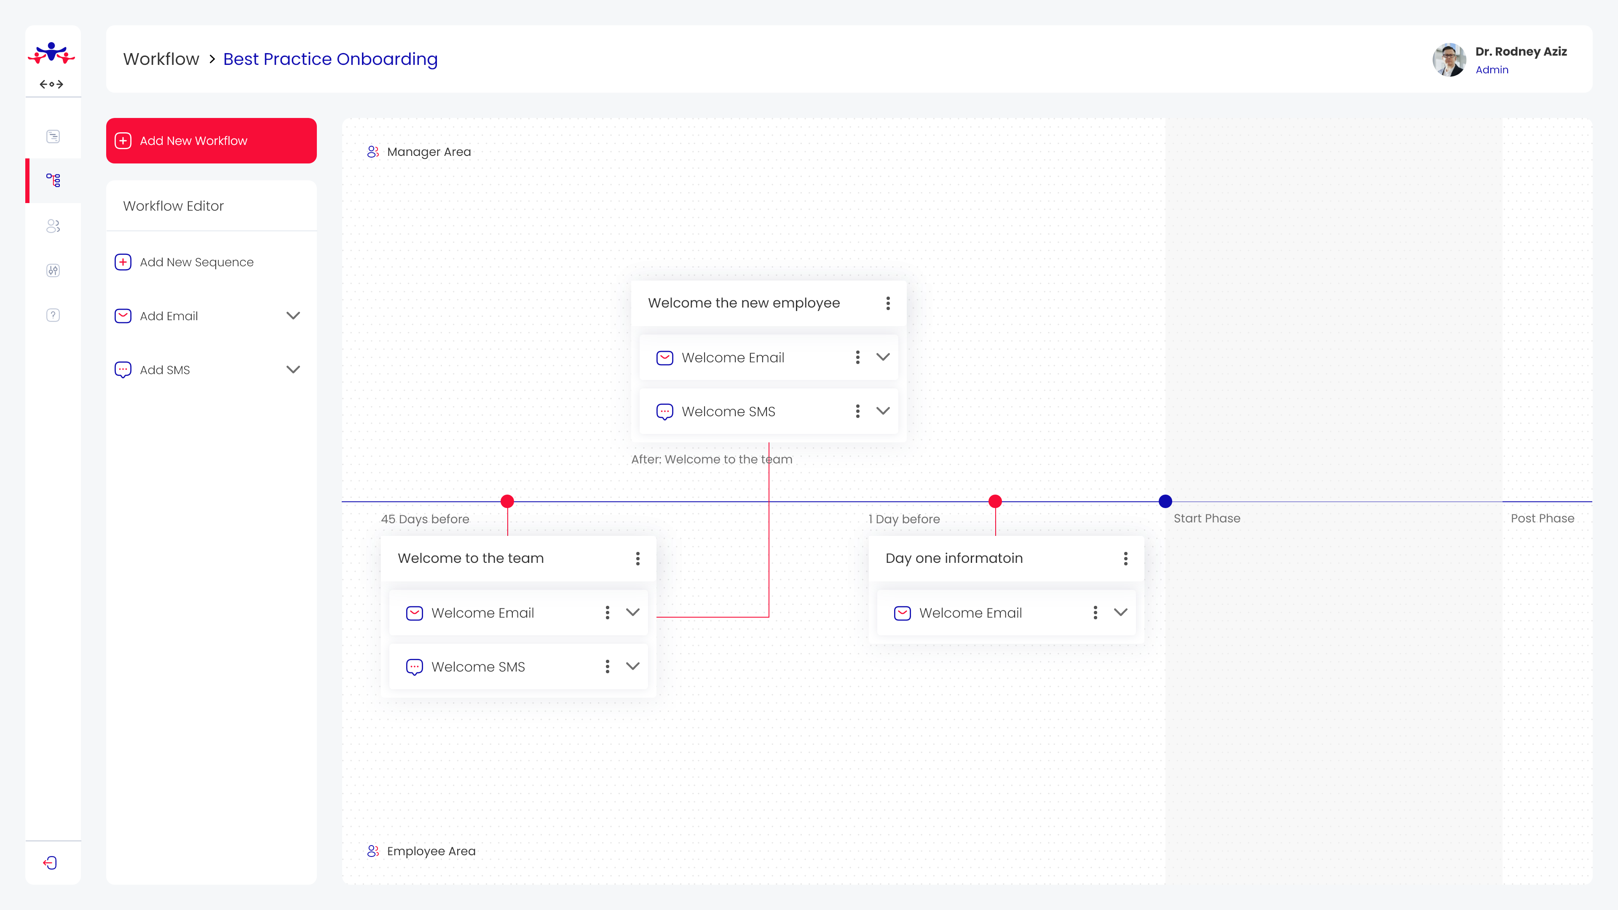Click the logout icon at sidebar bottom
Image resolution: width=1618 pixels, height=910 pixels.
pos(50,863)
